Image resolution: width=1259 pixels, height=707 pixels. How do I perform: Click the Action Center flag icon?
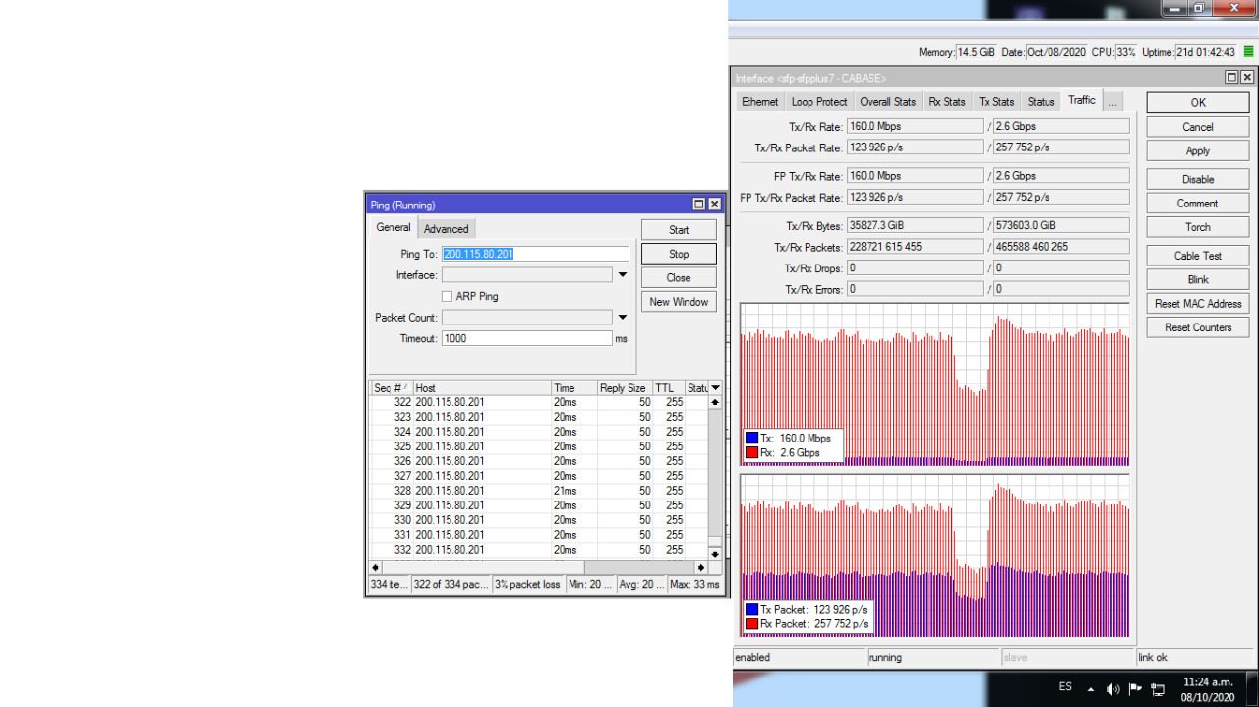1135,688
